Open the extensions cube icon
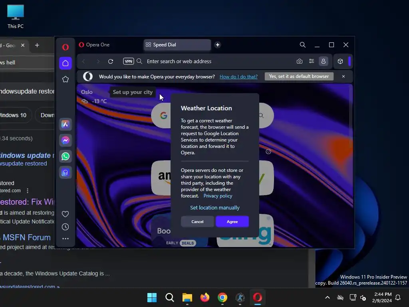409x307 pixels. pos(340,61)
